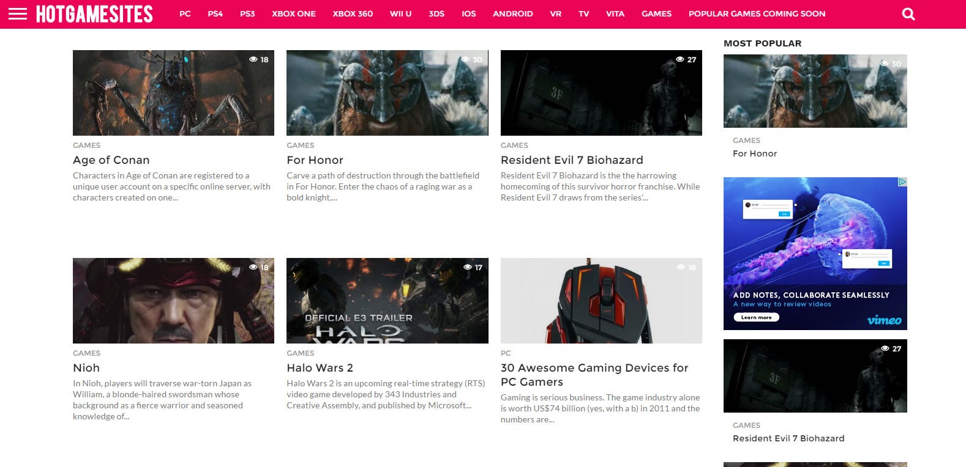The width and height of the screenshot is (966, 467).
Task: Click Learn more on the Vimeo ad
Action: [757, 317]
